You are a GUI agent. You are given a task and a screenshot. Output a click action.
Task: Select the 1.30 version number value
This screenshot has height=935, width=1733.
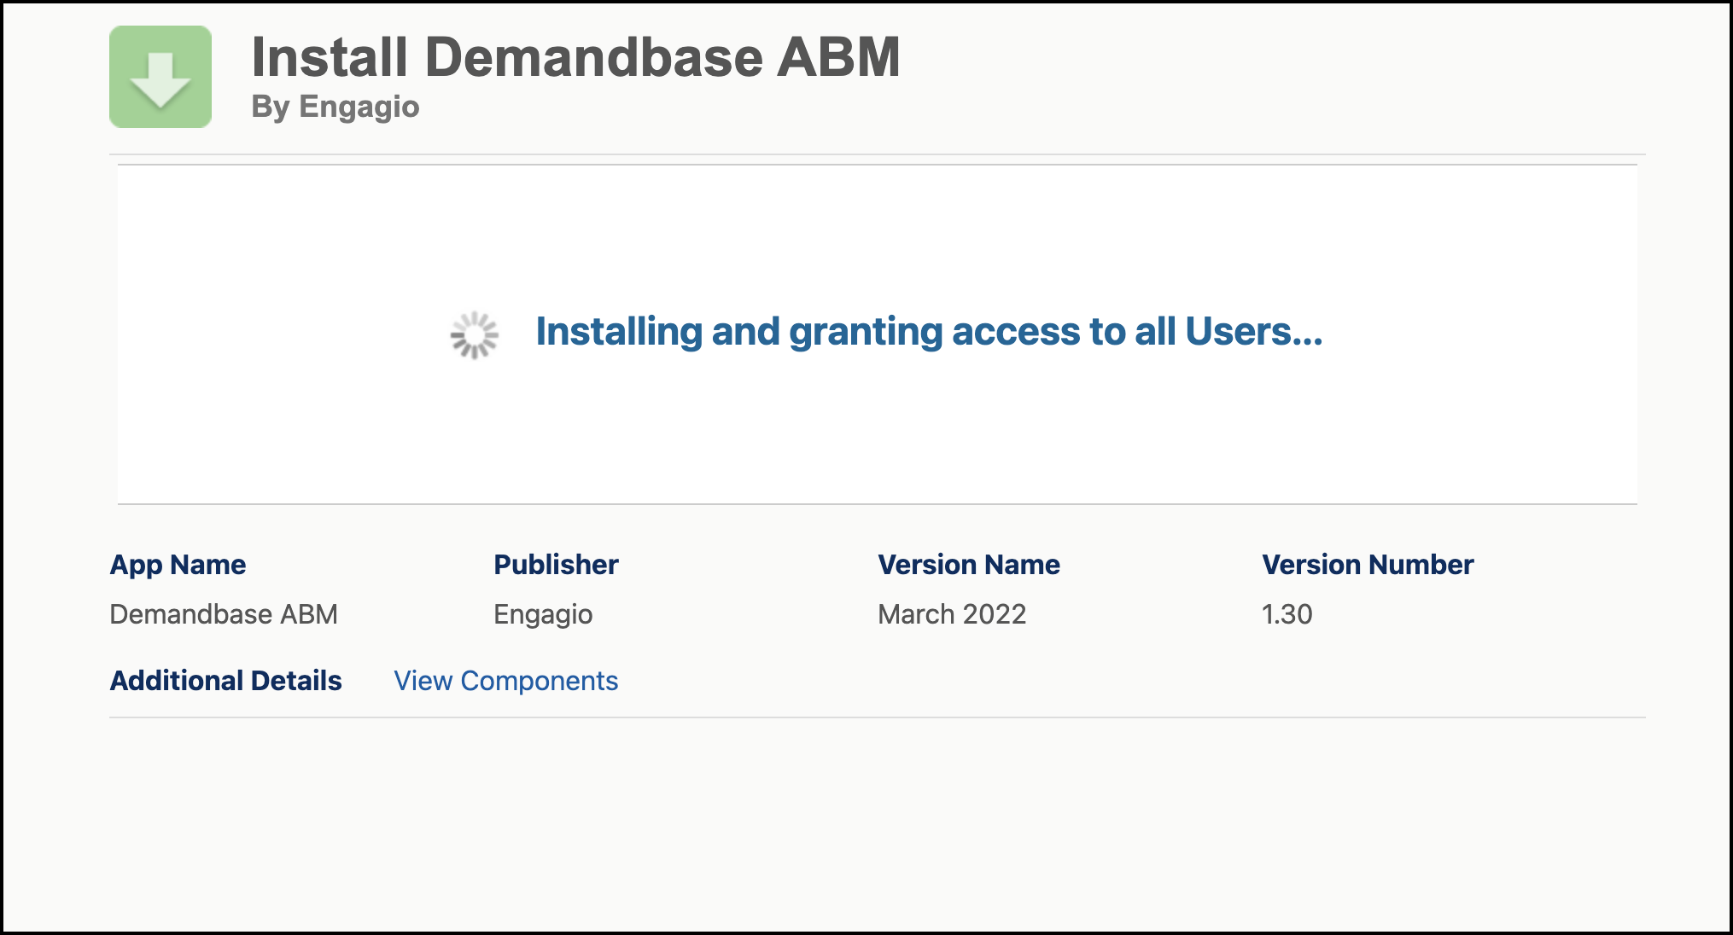[1287, 614]
